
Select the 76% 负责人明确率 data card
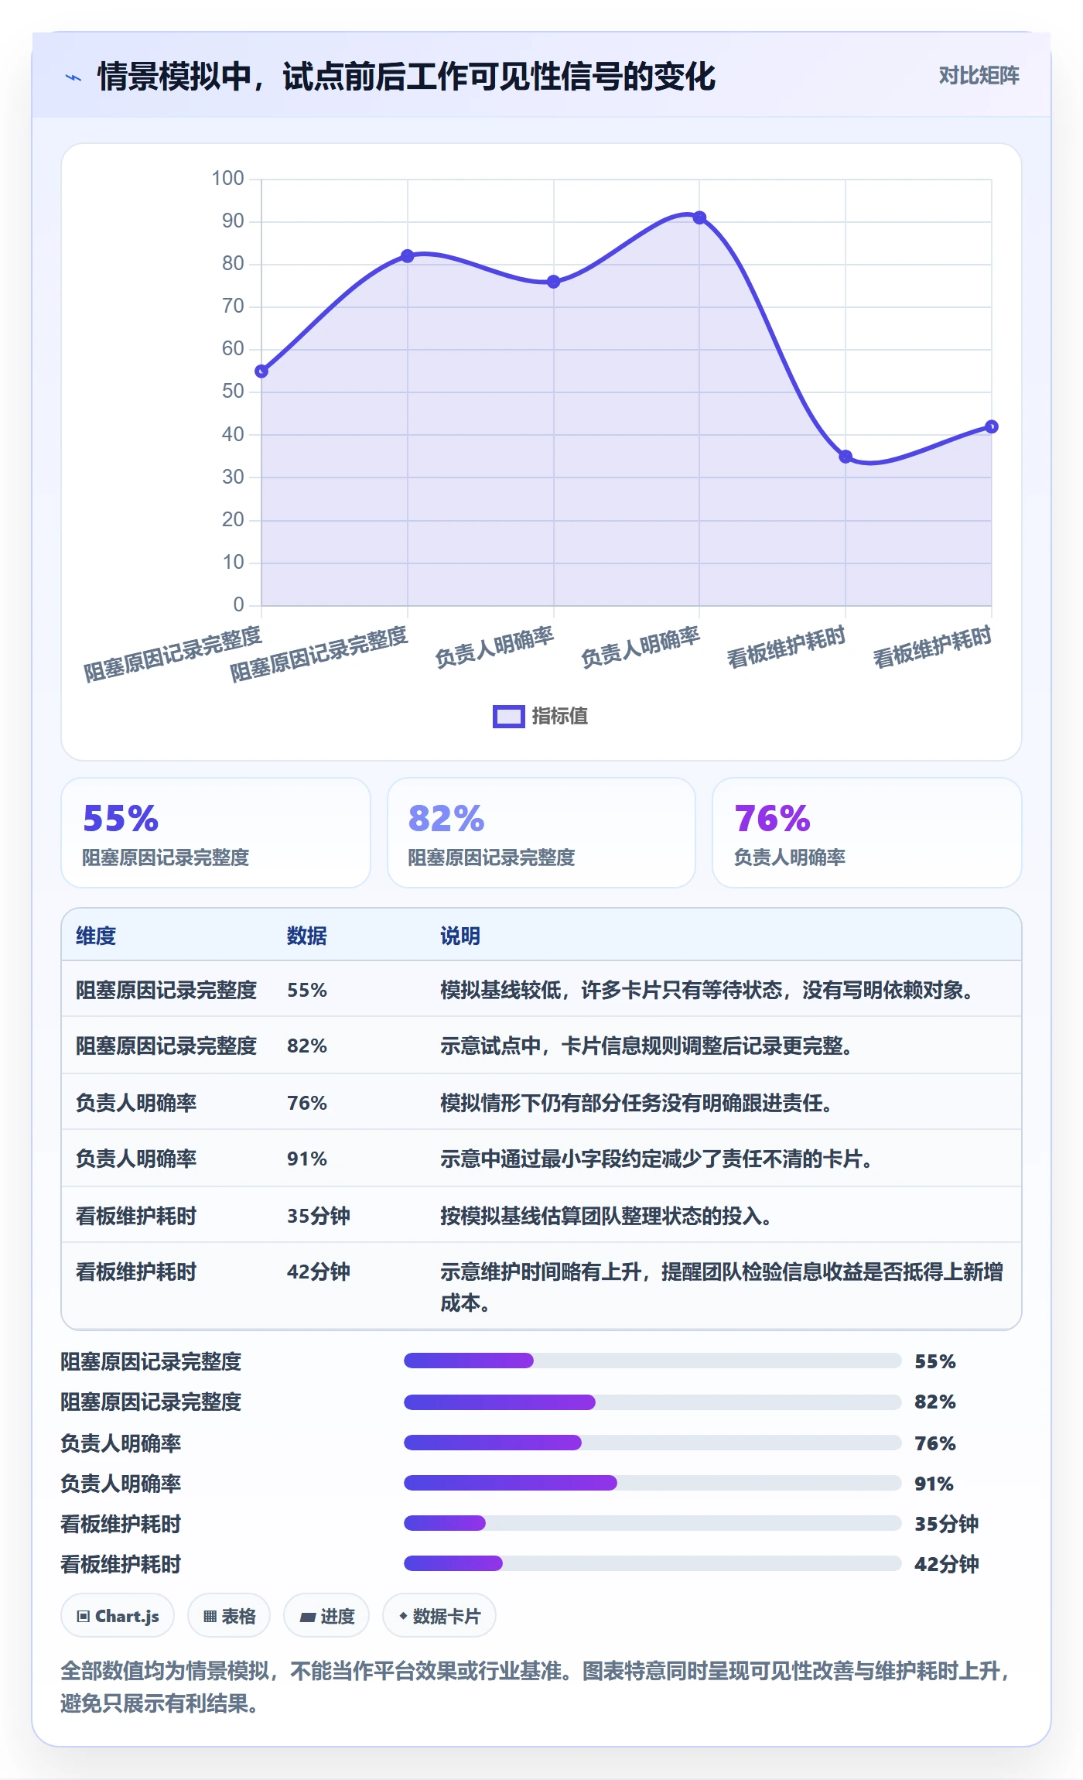pyautogui.click(x=867, y=833)
